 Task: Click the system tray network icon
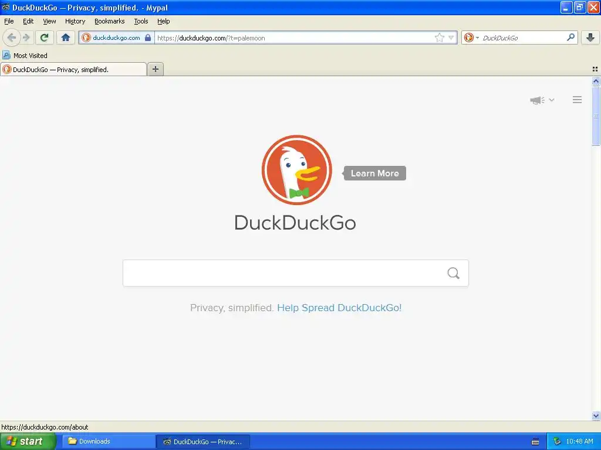point(557,441)
